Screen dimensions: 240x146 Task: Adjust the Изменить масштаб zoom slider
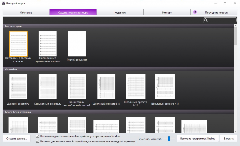click(169, 139)
